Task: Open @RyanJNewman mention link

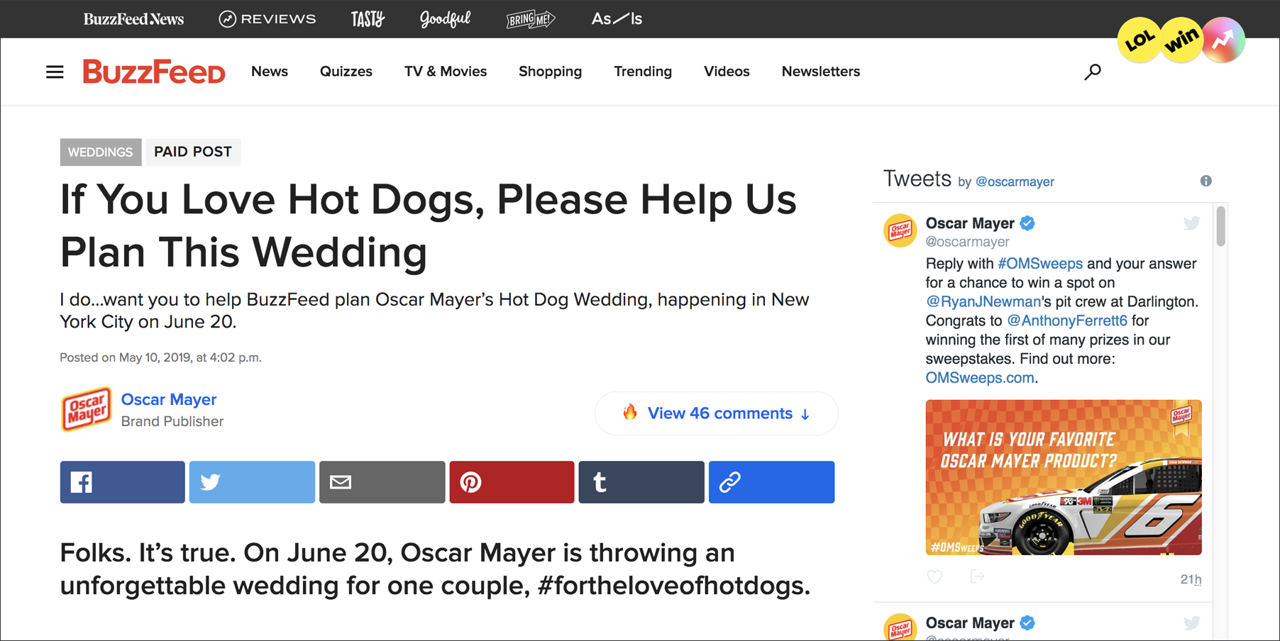Action: (x=983, y=301)
